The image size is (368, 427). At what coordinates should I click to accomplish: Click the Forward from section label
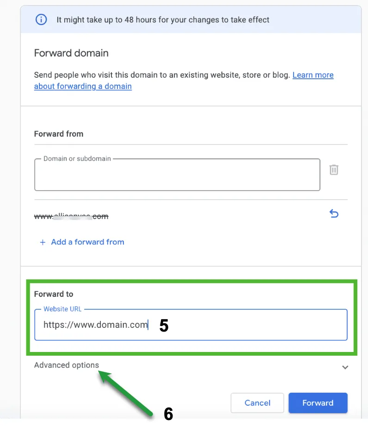tap(59, 134)
